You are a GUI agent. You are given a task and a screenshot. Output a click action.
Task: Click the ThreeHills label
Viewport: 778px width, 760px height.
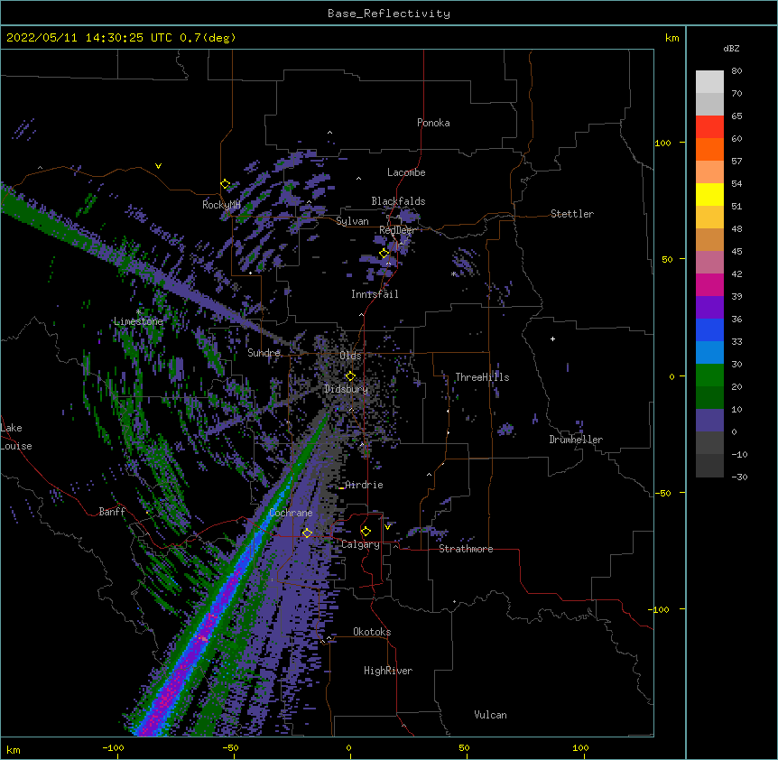click(482, 377)
